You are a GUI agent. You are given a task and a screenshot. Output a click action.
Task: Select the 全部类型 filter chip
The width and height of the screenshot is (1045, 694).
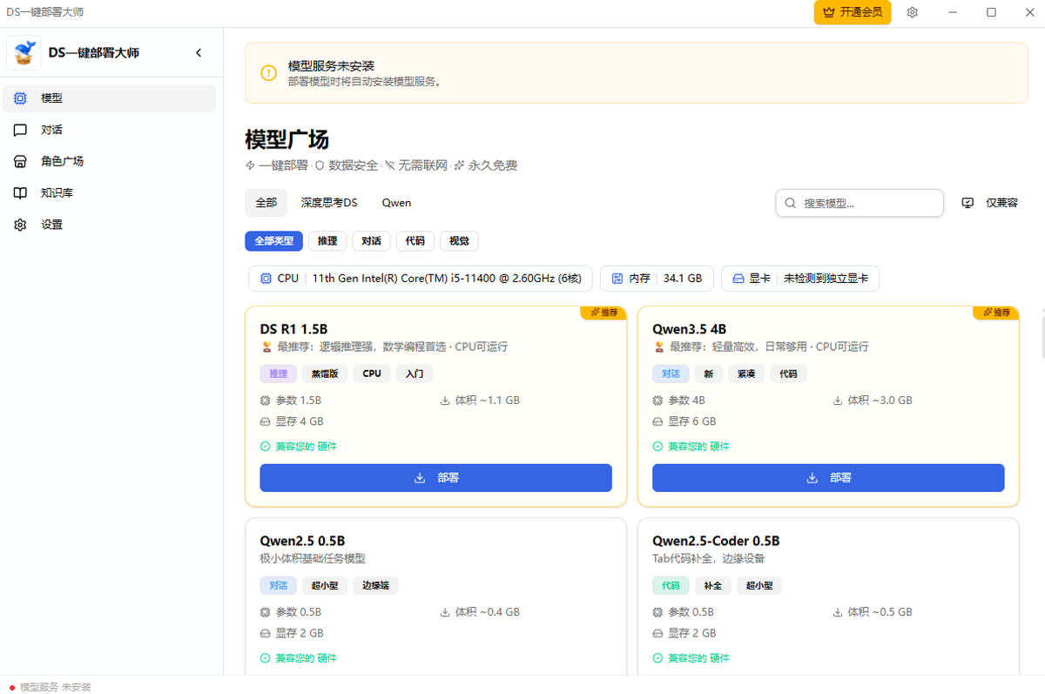[x=273, y=241]
